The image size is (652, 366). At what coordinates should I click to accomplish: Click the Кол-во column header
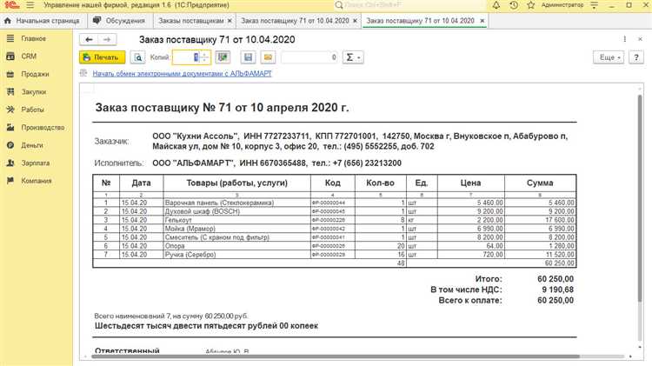(x=380, y=183)
